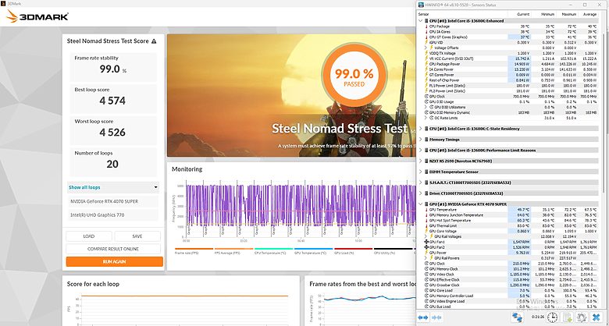Click the HWiNFO app icon in title bar

coord(421,5)
